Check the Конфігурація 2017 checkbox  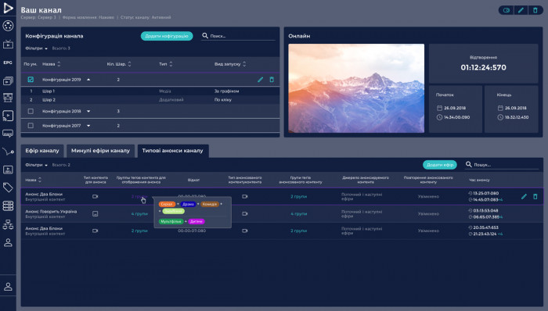coord(31,126)
